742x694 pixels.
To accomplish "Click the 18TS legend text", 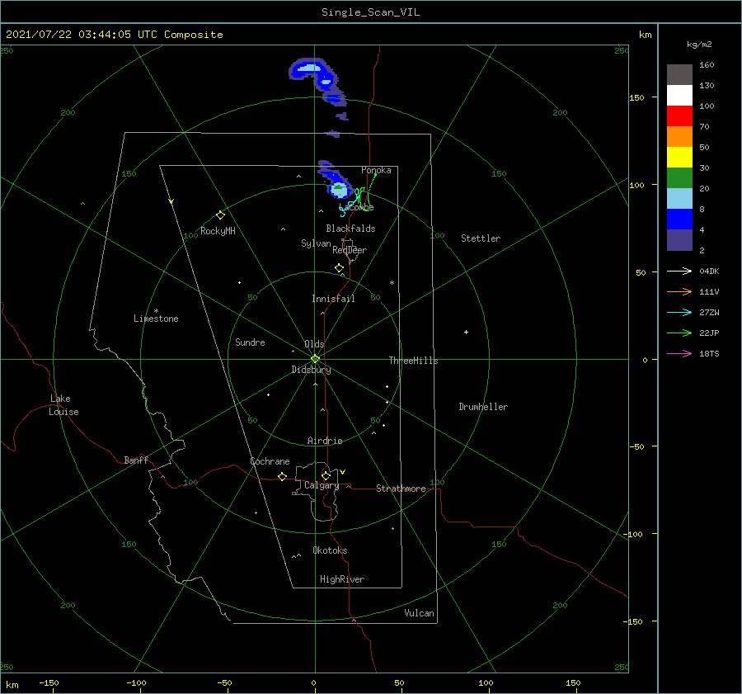I will pyautogui.click(x=709, y=353).
